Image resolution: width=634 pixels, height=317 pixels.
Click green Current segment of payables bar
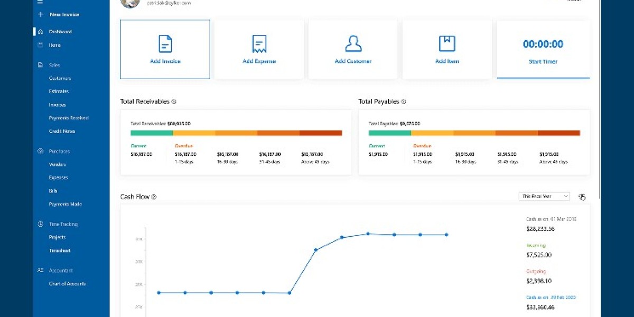[390, 133]
